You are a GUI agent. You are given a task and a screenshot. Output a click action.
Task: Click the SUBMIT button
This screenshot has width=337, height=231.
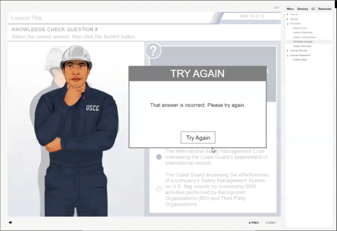point(271,223)
